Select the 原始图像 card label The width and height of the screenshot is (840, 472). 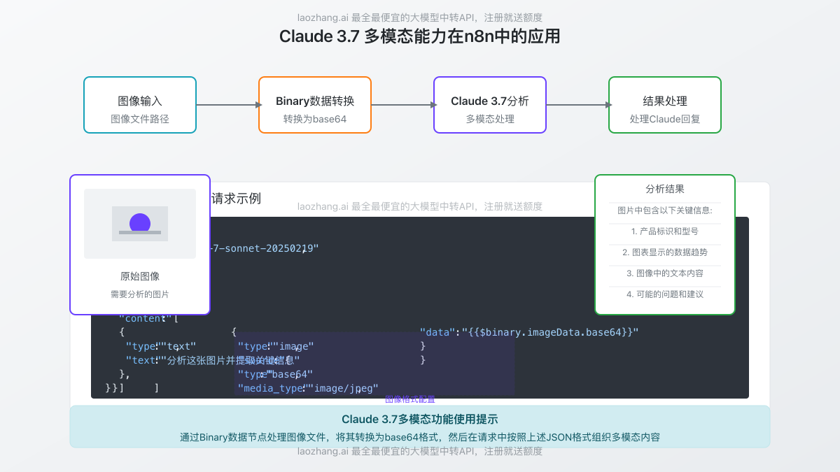tap(140, 276)
